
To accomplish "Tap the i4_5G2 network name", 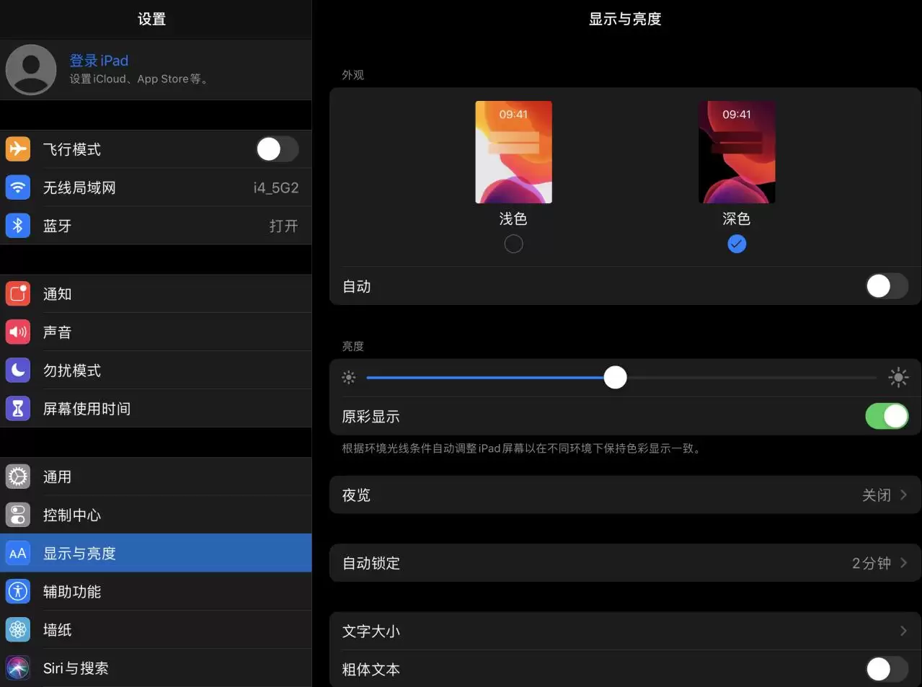I will [275, 187].
